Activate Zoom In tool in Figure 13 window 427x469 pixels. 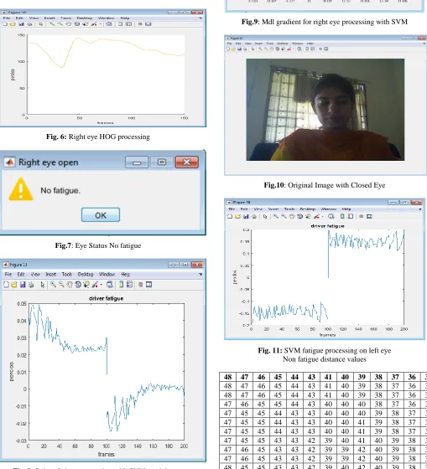(53, 285)
